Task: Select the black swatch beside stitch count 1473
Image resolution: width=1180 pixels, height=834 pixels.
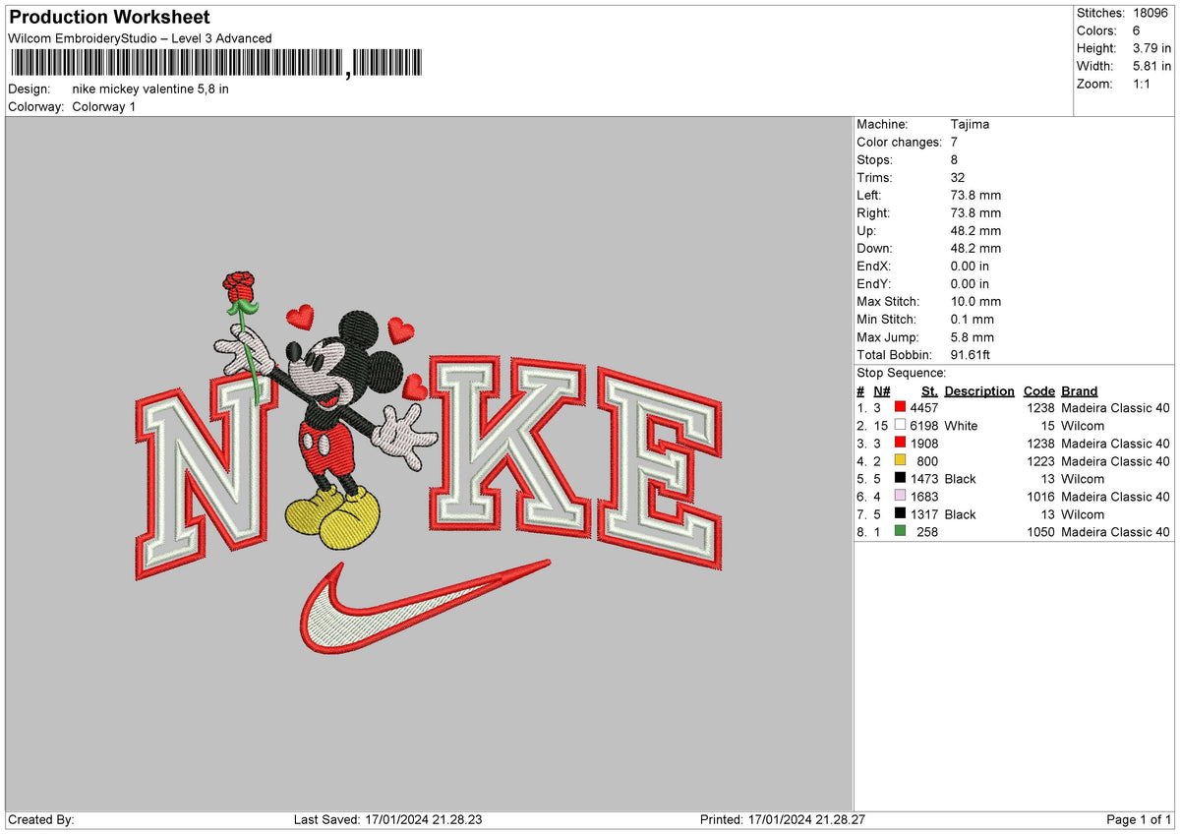Action: 900,479
